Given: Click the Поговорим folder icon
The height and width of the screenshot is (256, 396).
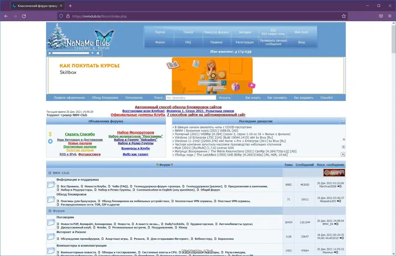Looking at the screenshot, I should (x=51, y=222).
